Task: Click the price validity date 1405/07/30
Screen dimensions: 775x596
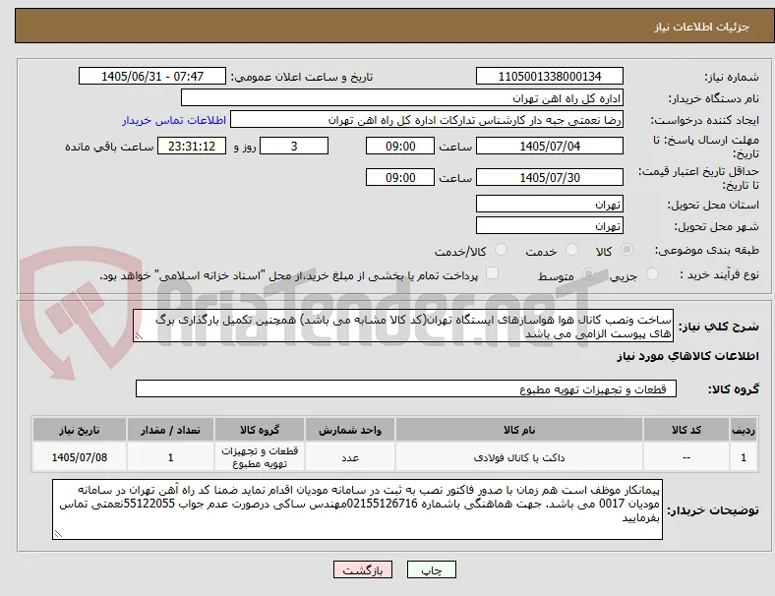Action: click(550, 177)
